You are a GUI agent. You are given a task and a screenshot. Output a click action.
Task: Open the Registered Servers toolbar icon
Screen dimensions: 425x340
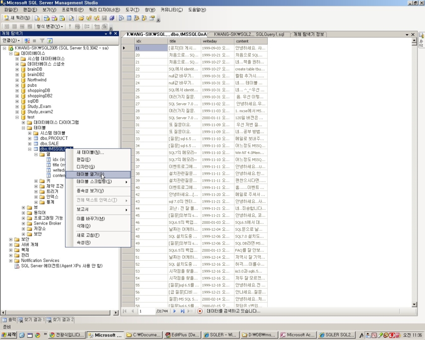pos(121,18)
